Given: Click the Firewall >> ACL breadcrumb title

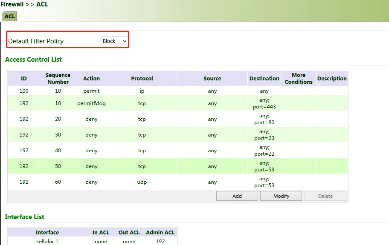Looking at the screenshot, I should pos(24,4).
